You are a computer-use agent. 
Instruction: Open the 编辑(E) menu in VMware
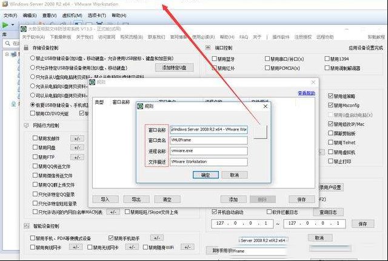pyautogui.click(x=30, y=15)
